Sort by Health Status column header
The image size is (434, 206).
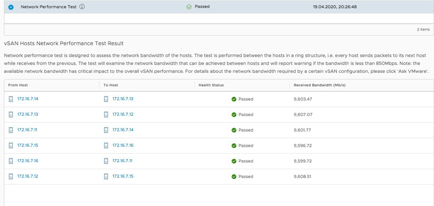[x=211, y=85]
